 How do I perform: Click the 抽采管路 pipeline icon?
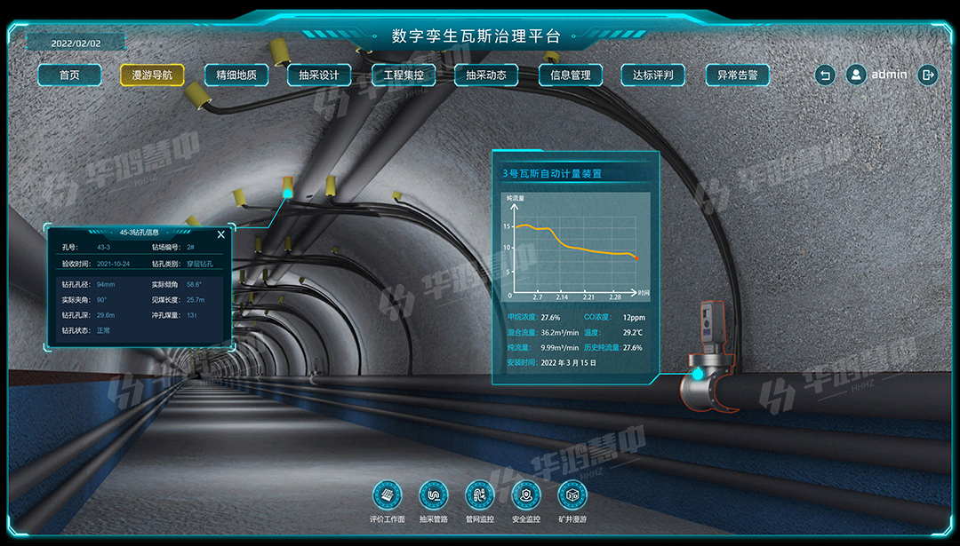[x=434, y=495]
